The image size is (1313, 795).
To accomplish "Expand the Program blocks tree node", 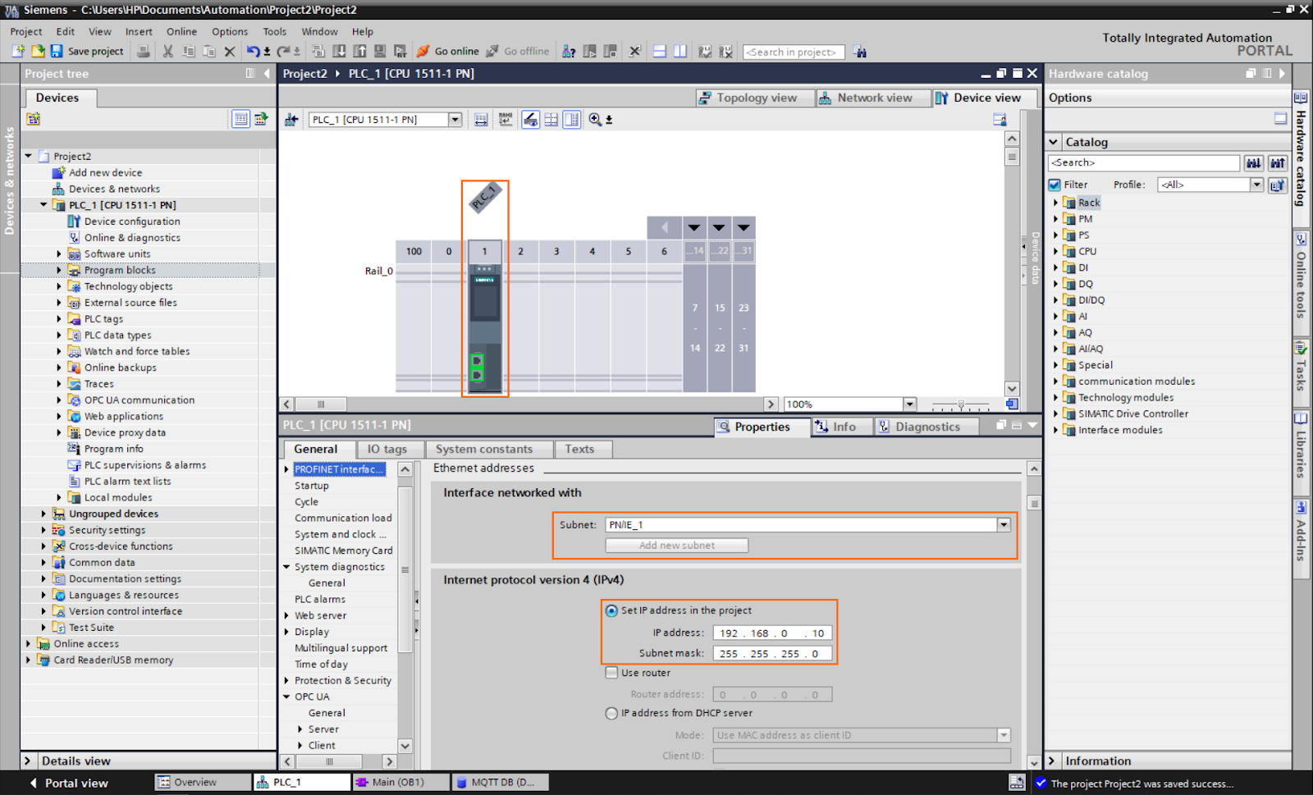I will pos(59,270).
